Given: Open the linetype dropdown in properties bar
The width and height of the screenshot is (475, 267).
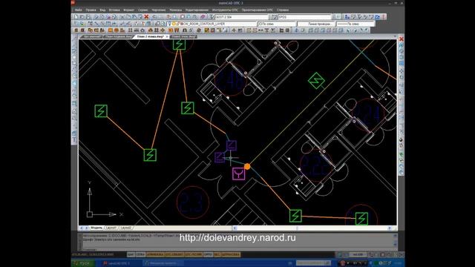Looking at the screenshot, I should [316, 24].
